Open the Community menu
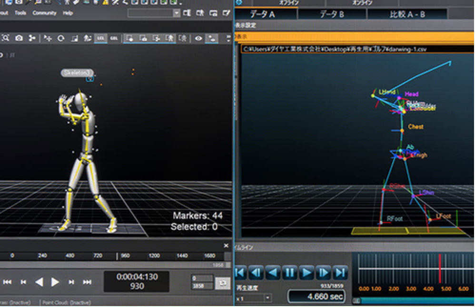The width and height of the screenshot is (475, 307). [x=44, y=13]
